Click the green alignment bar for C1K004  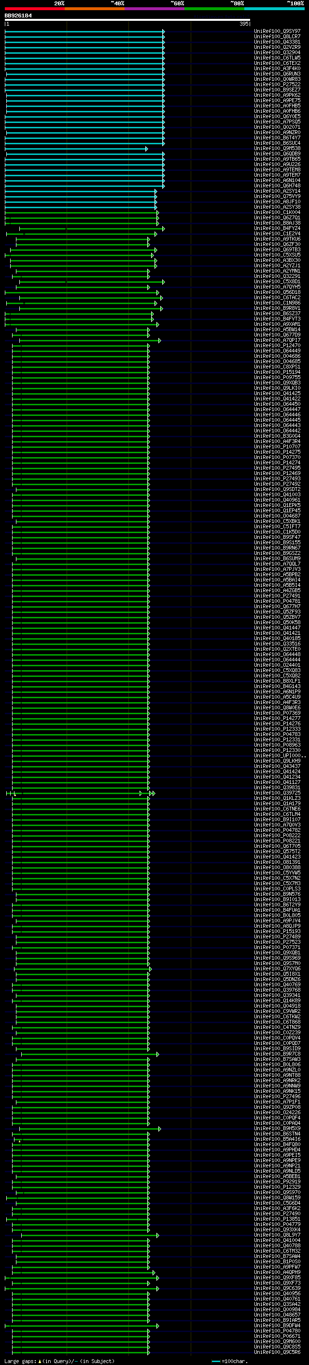point(82,213)
